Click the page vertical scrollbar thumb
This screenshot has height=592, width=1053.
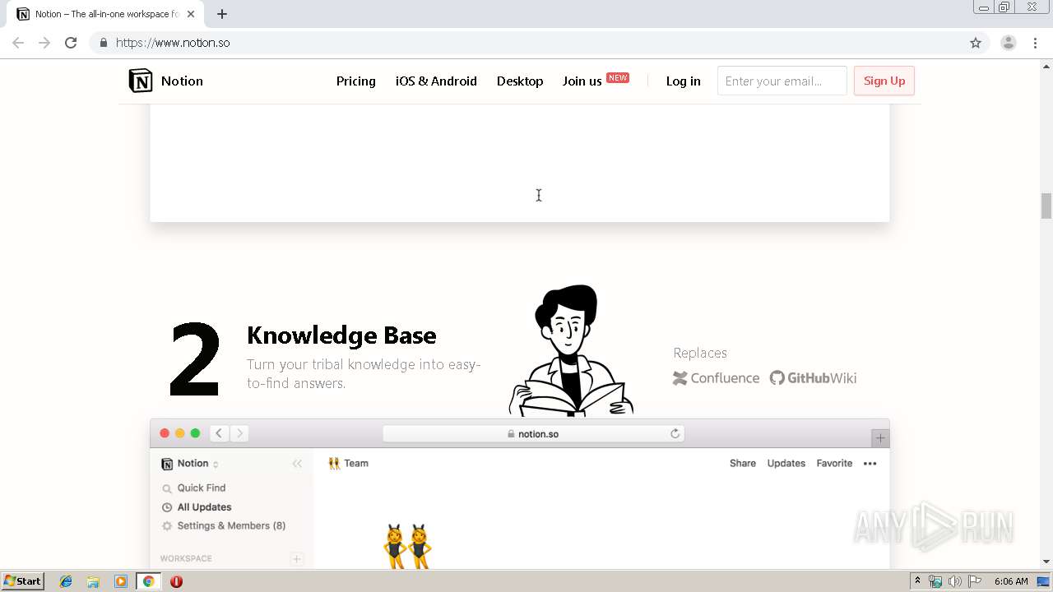click(x=1046, y=206)
